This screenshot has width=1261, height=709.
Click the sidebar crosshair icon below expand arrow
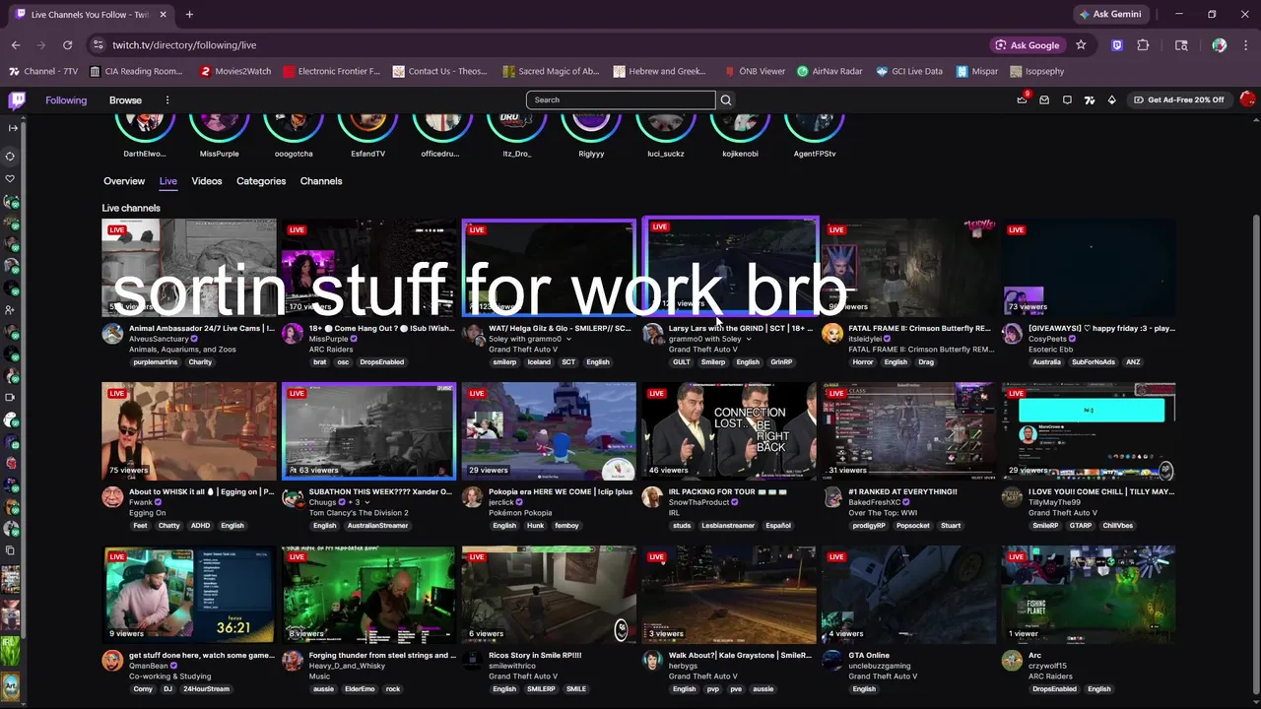coord(11,156)
